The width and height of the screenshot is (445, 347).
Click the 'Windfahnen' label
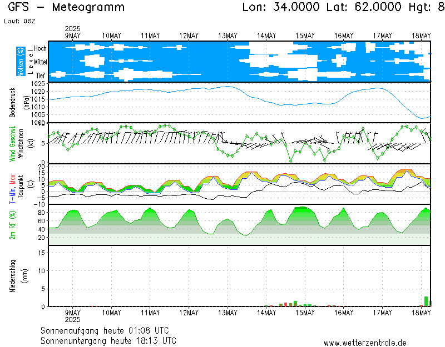click(21, 143)
